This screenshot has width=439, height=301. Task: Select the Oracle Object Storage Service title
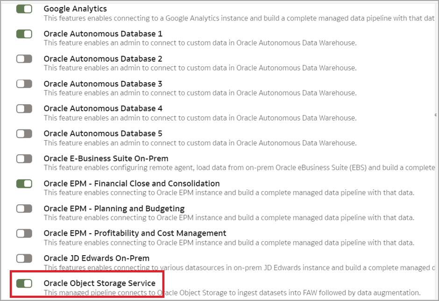click(x=99, y=283)
